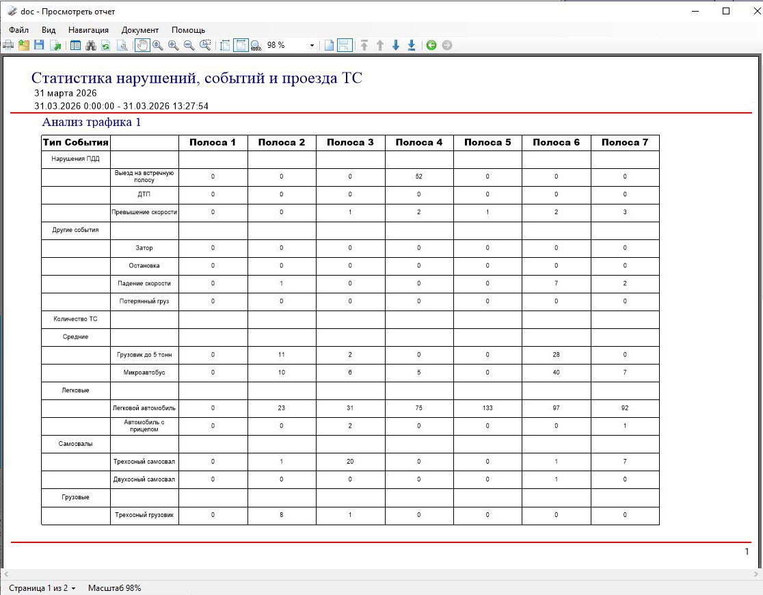Open the Навигация menu
Viewport: 763px width, 595px height.
(88, 29)
